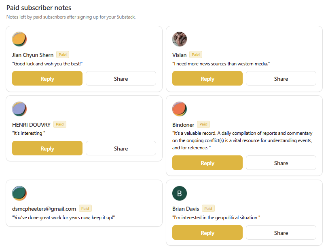Click Paid badge next to Visian
328x247 pixels.
point(196,55)
